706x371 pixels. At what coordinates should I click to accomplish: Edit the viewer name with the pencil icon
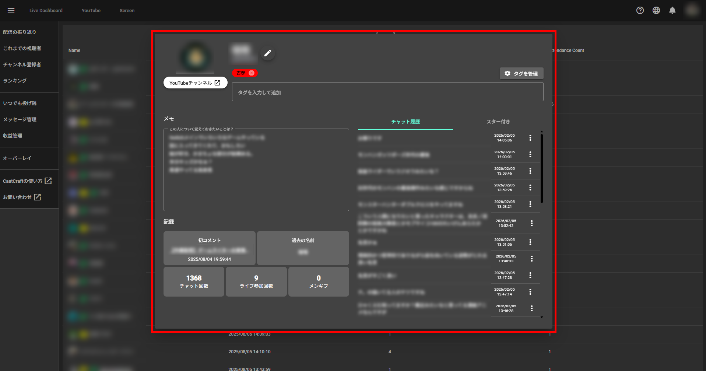268,53
